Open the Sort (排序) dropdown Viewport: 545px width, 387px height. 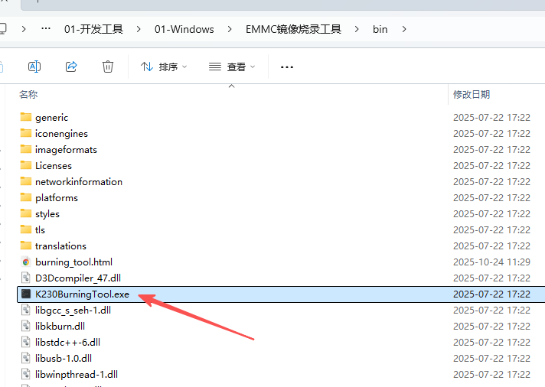(164, 67)
